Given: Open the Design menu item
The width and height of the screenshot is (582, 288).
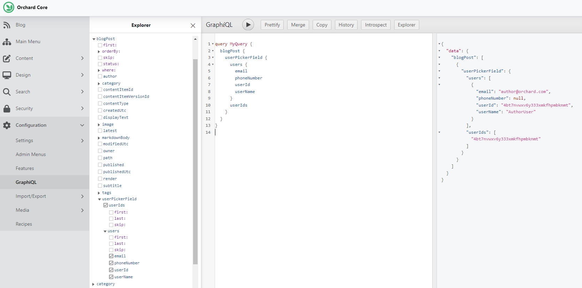Looking at the screenshot, I should [45, 75].
